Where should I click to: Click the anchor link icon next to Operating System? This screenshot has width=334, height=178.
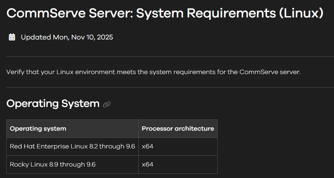point(106,104)
